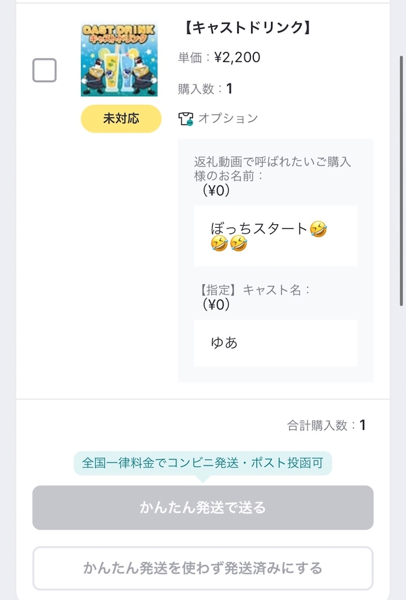Tap the yellow 未対応 status badge
This screenshot has width=406, height=600.
tap(121, 119)
